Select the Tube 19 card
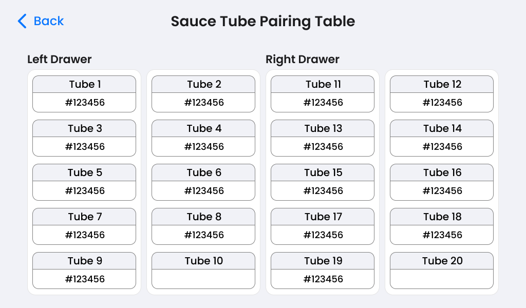The width and height of the screenshot is (526, 308). tap(323, 271)
